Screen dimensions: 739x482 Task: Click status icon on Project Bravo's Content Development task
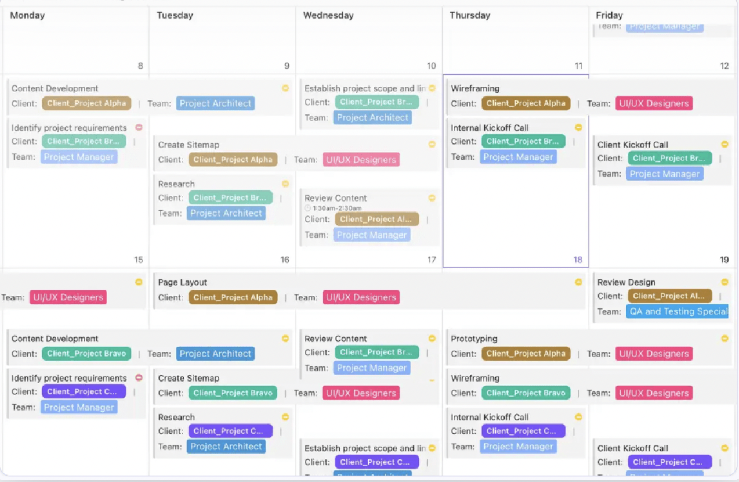coord(285,339)
